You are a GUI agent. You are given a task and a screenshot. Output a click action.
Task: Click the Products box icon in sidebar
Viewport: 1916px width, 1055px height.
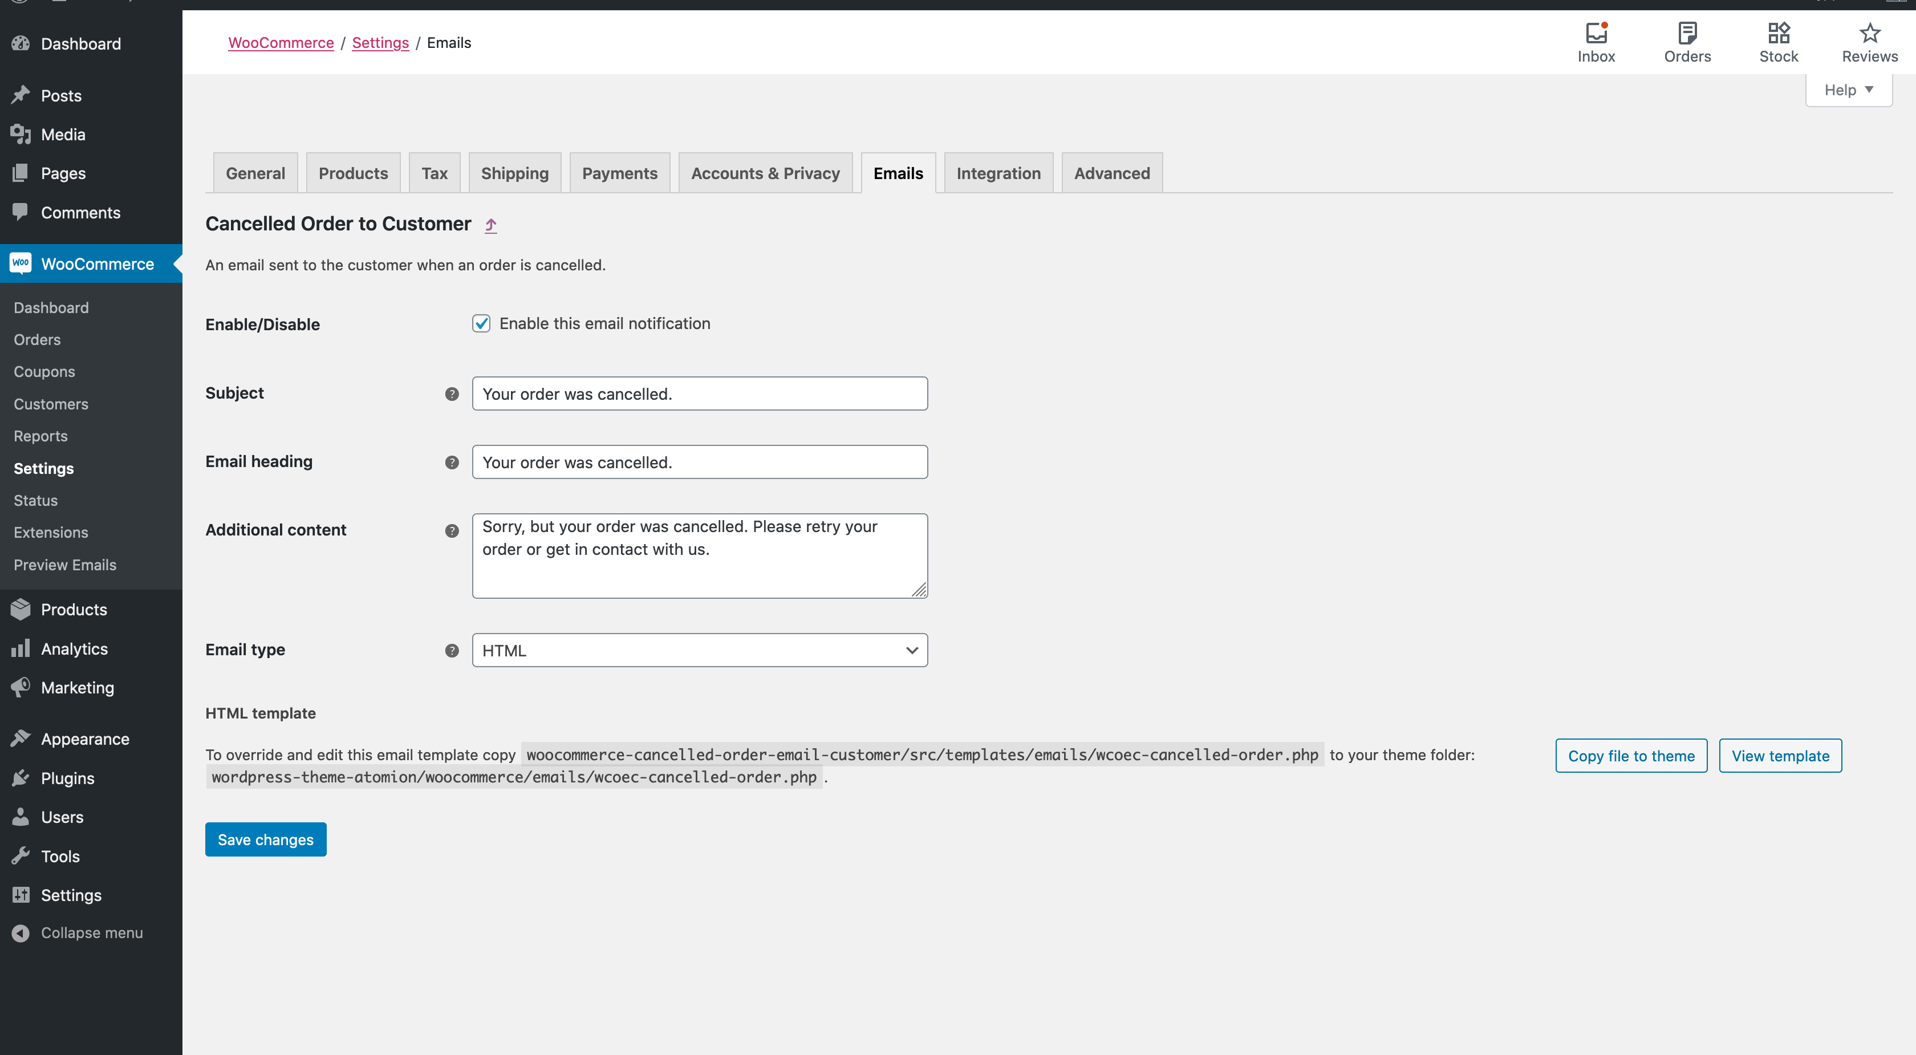[21, 610]
